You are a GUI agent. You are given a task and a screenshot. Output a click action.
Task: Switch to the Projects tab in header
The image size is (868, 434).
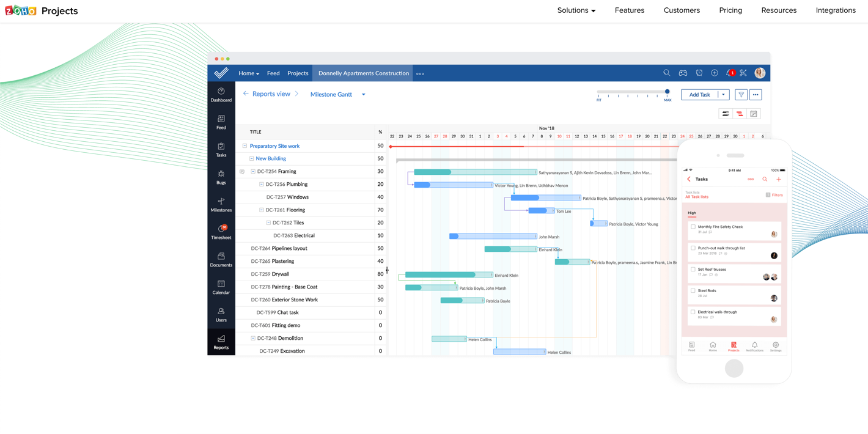tap(298, 73)
